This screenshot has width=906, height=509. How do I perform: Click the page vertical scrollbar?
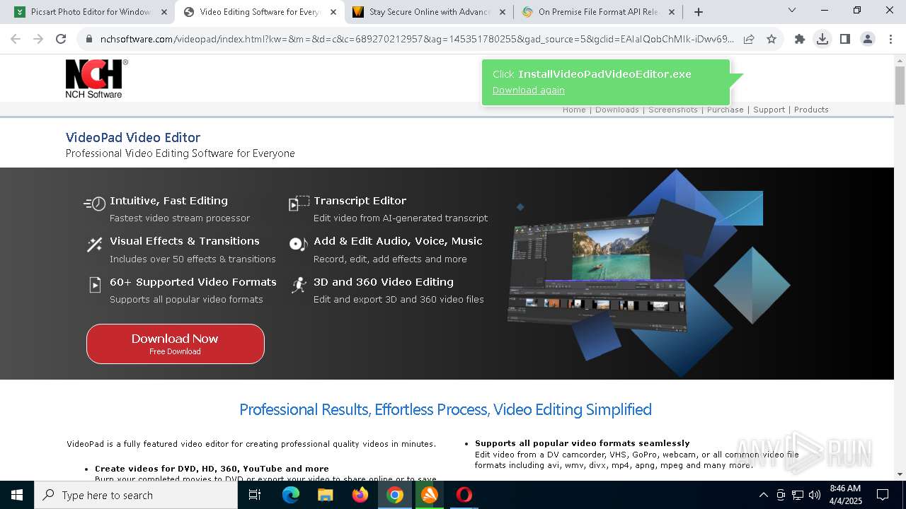(x=900, y=86)
